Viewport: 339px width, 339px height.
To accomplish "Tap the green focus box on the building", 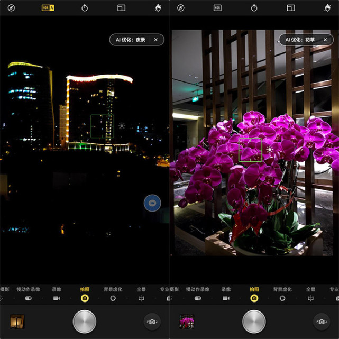I will pos(102,126).
